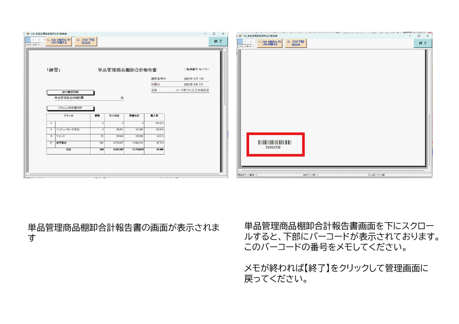Viewport: 459px width, 324px height.
Task: Click previous page arrow in table report window
Action: [33, 40]
